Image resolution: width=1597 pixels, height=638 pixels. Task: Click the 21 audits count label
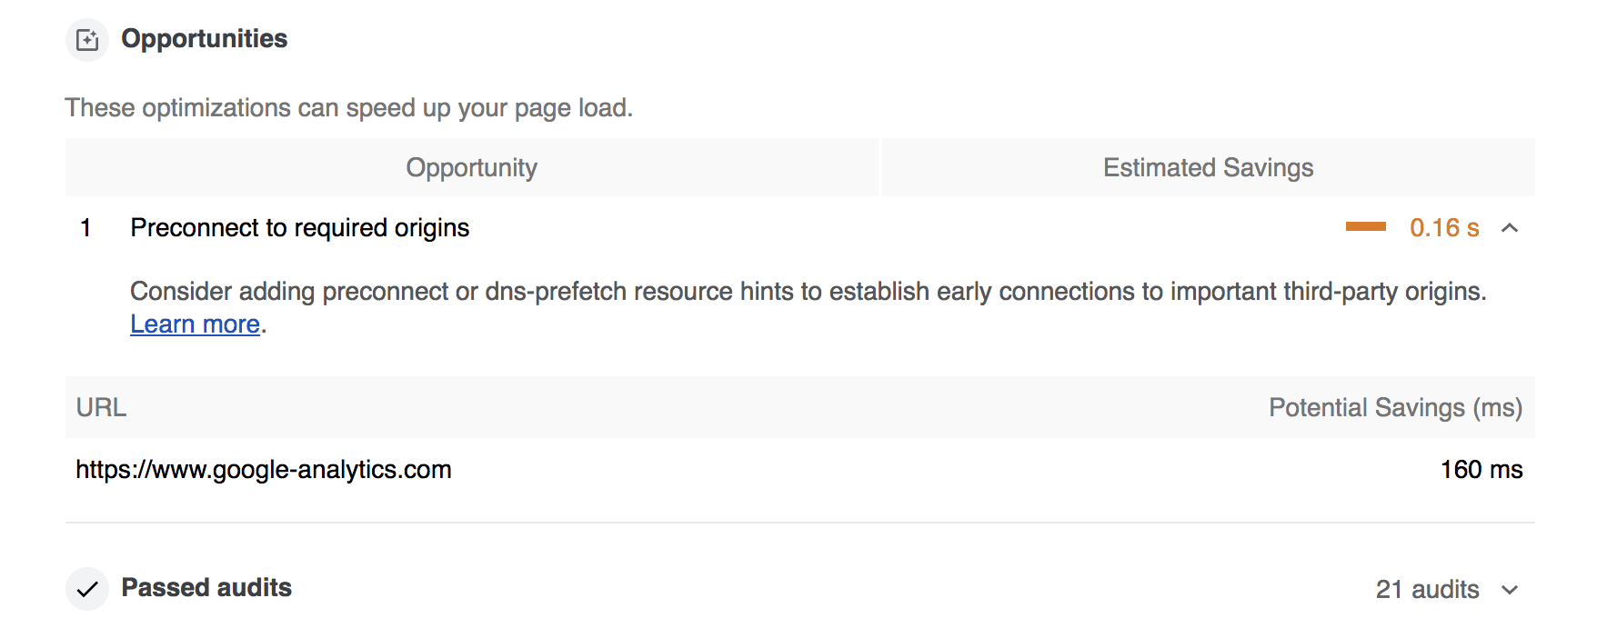click(x=1427, y=590)
